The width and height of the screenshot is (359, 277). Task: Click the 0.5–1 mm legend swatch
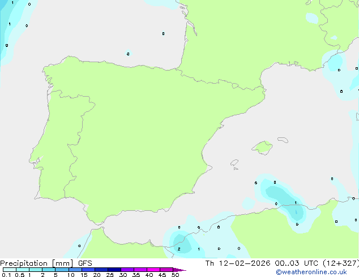click(x=23, y=270)
